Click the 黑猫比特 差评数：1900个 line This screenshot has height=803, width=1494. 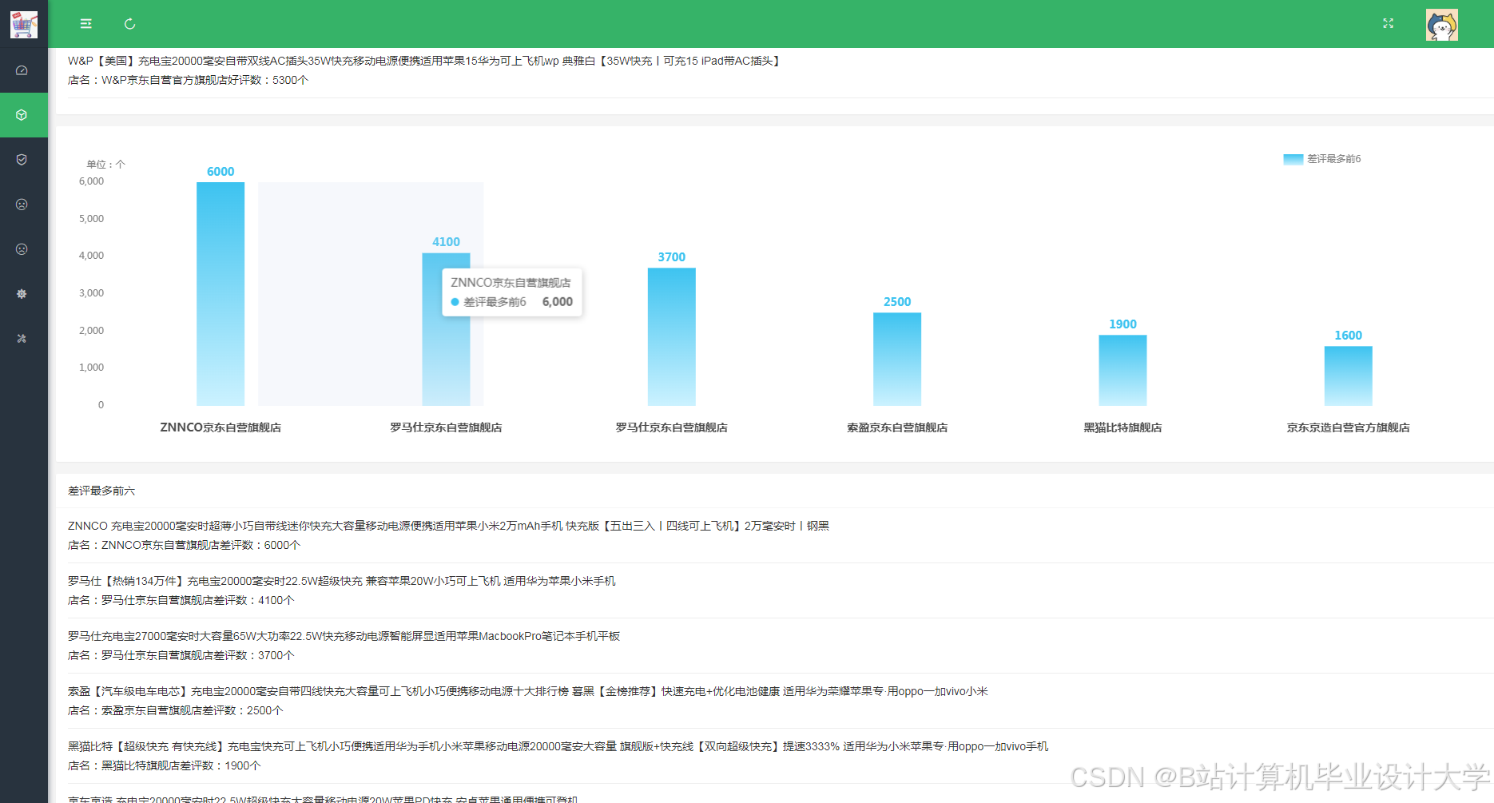(x=164, y=765)
